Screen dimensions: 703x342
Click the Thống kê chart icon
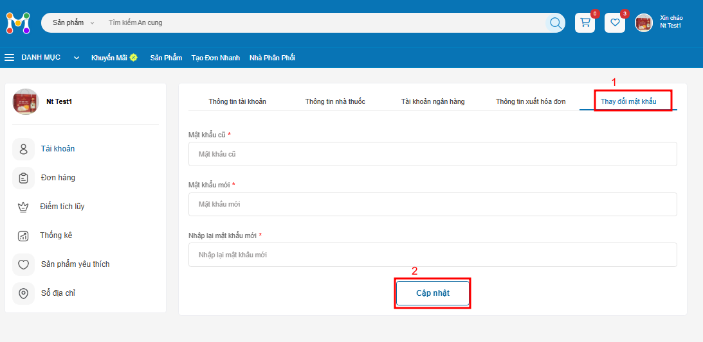23,235
